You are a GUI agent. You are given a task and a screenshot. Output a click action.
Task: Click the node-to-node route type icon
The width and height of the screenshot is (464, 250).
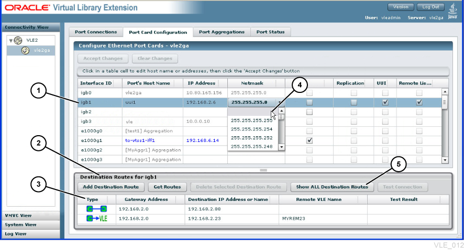click(96, 209)
